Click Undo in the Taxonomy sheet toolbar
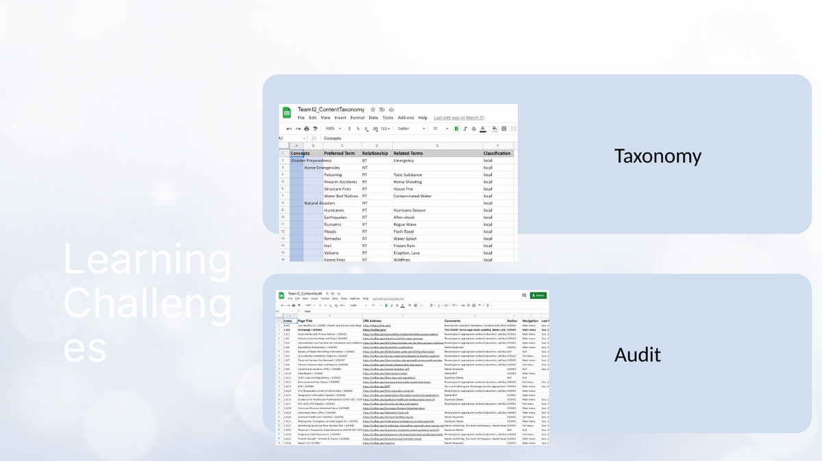This screenshot has width=822, height=461. [289, 129]
